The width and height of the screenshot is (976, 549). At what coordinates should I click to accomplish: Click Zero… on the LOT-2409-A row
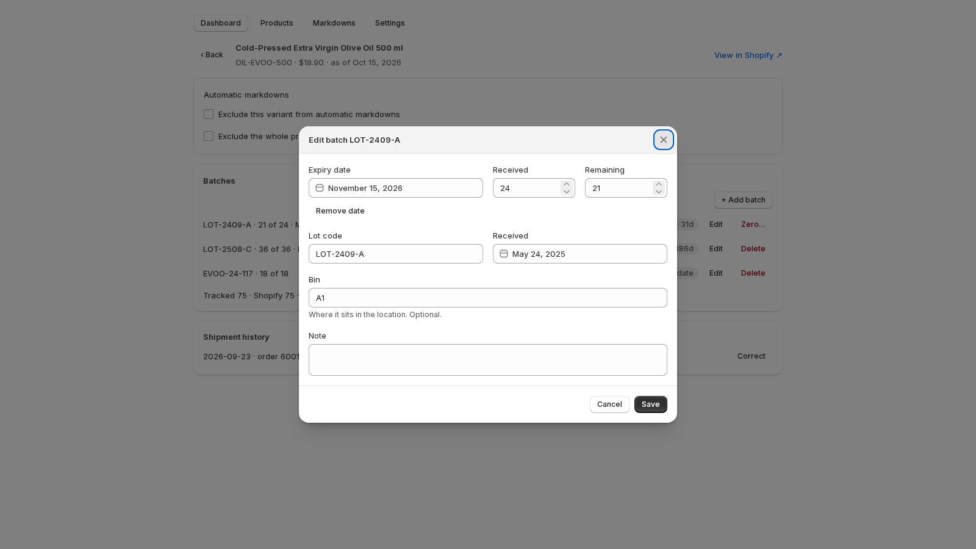[753, 224]
